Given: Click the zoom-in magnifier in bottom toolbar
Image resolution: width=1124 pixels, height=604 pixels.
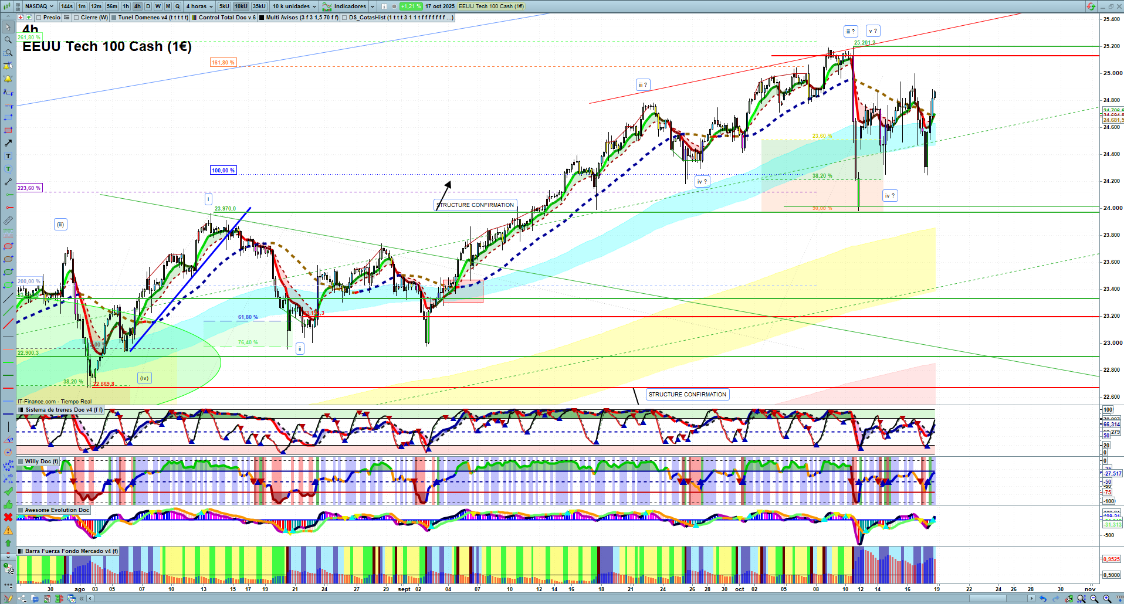Looking at the screenshot, I should coord(1107,599).
